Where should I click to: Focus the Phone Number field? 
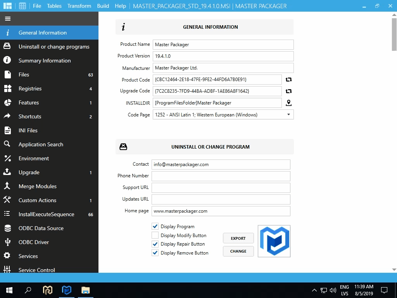tap(221, 176)
